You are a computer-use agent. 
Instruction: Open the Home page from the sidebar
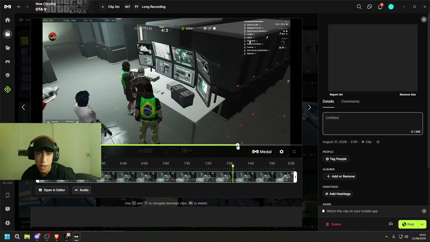(x=7, y=20)
